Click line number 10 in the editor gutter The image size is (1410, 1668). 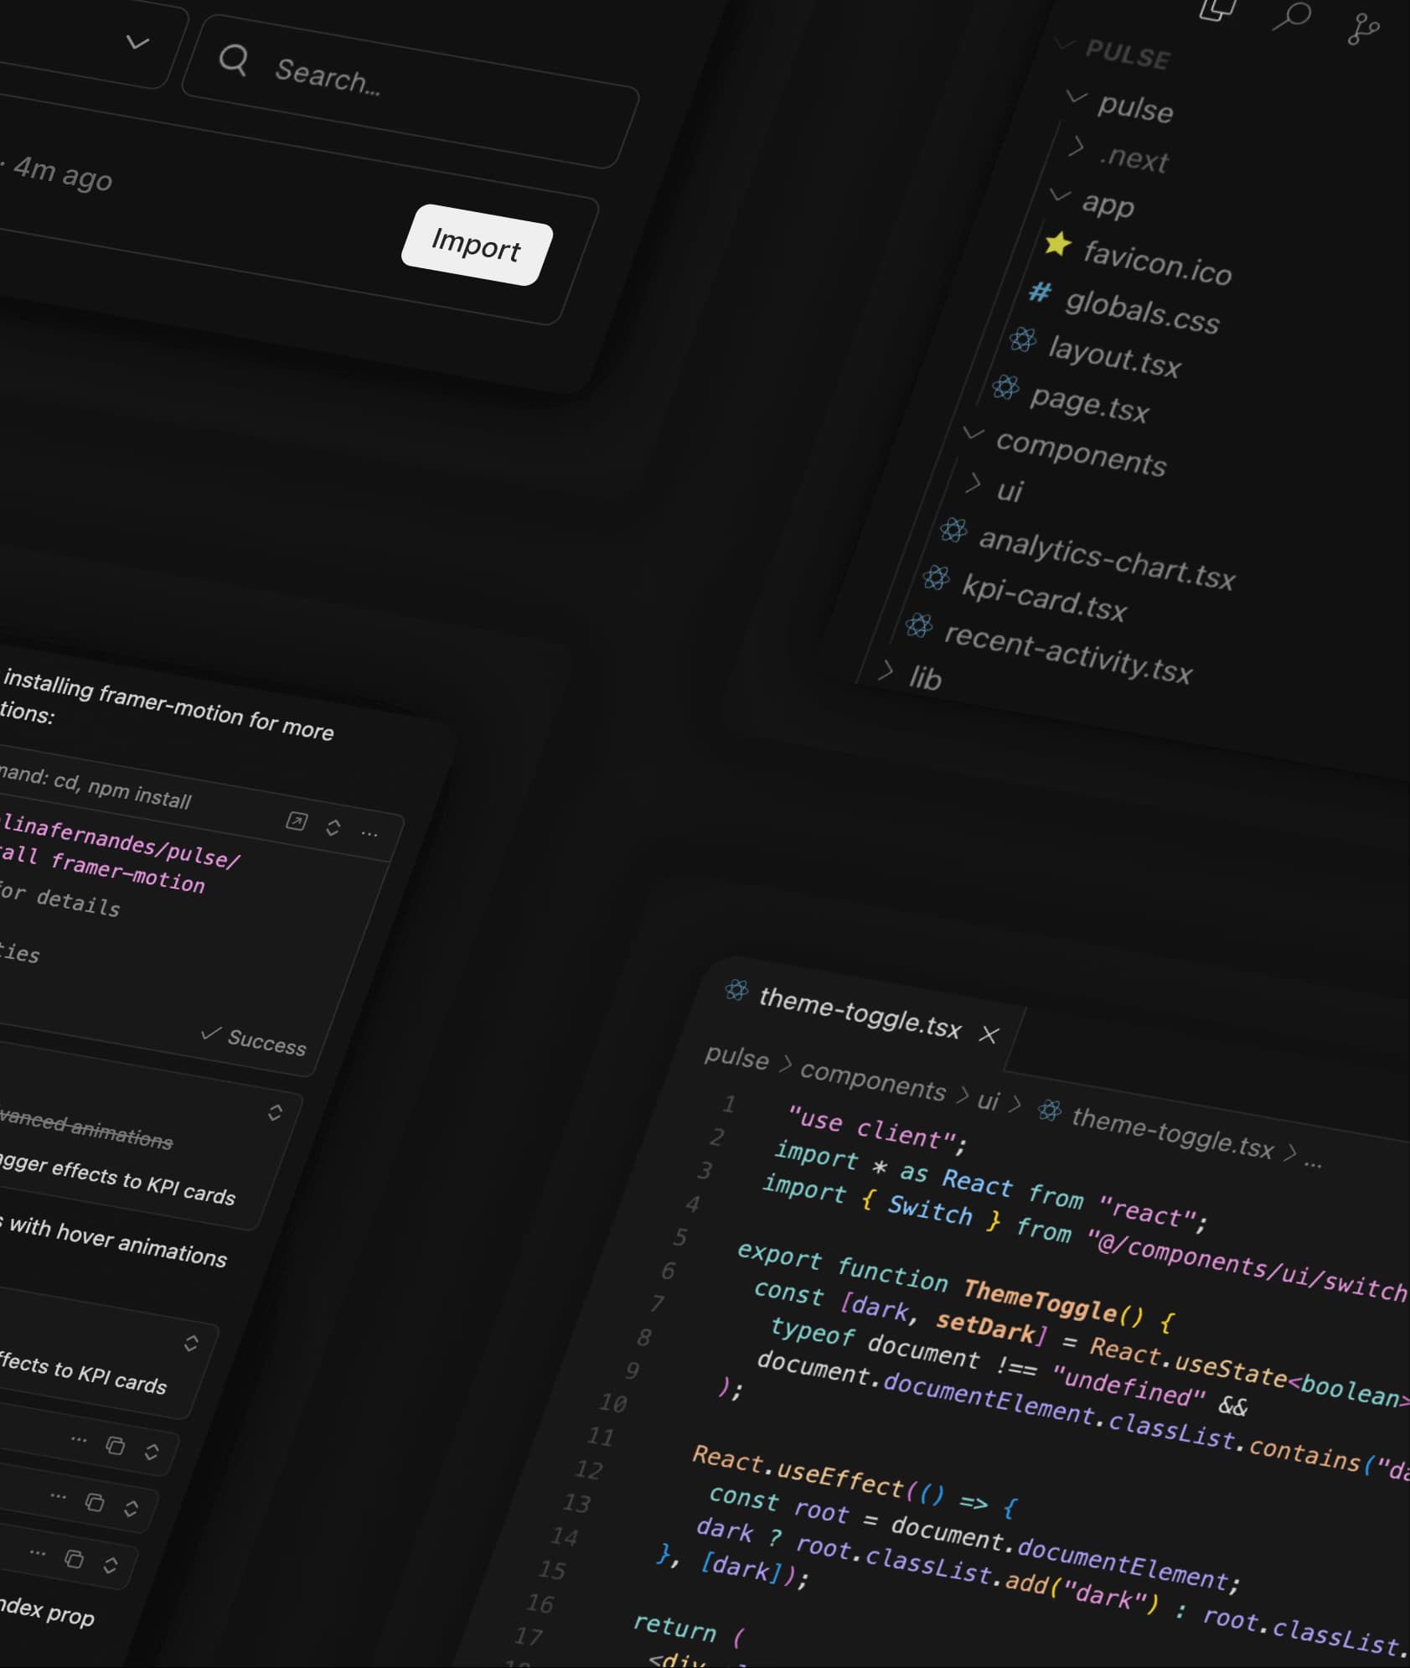613,1402
